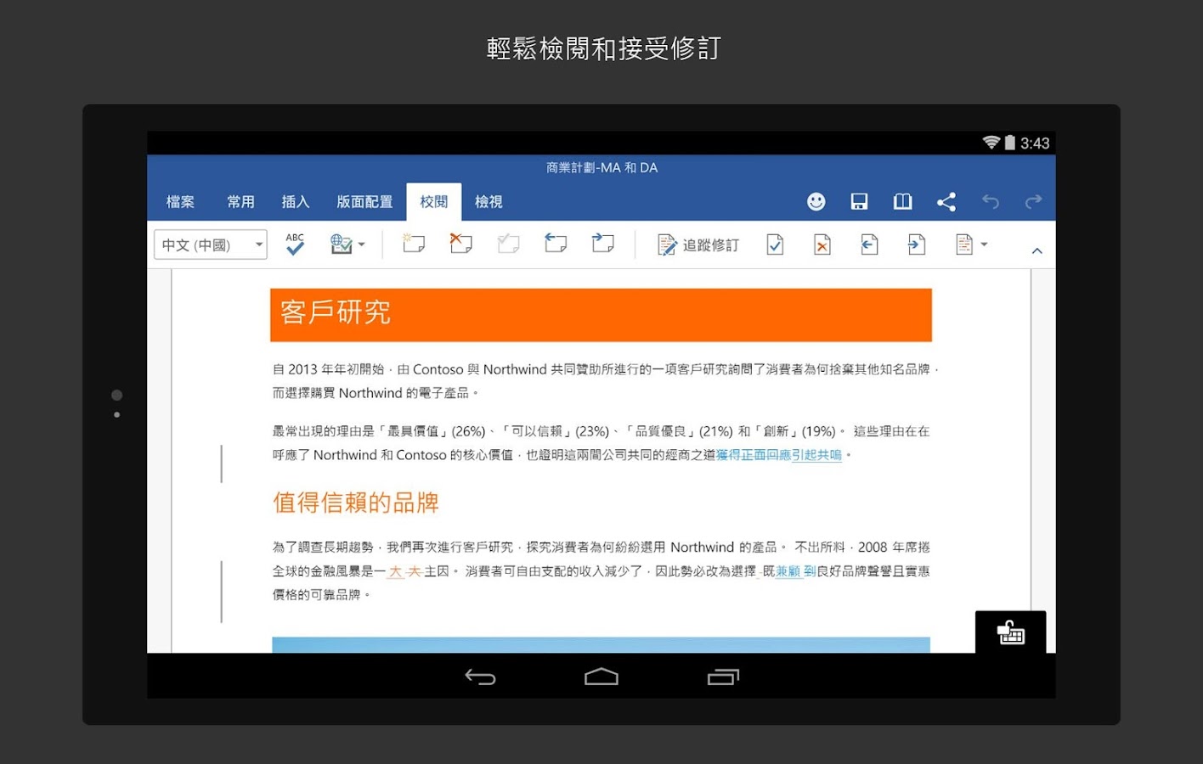Jump to the next comment

coord(603,244)
